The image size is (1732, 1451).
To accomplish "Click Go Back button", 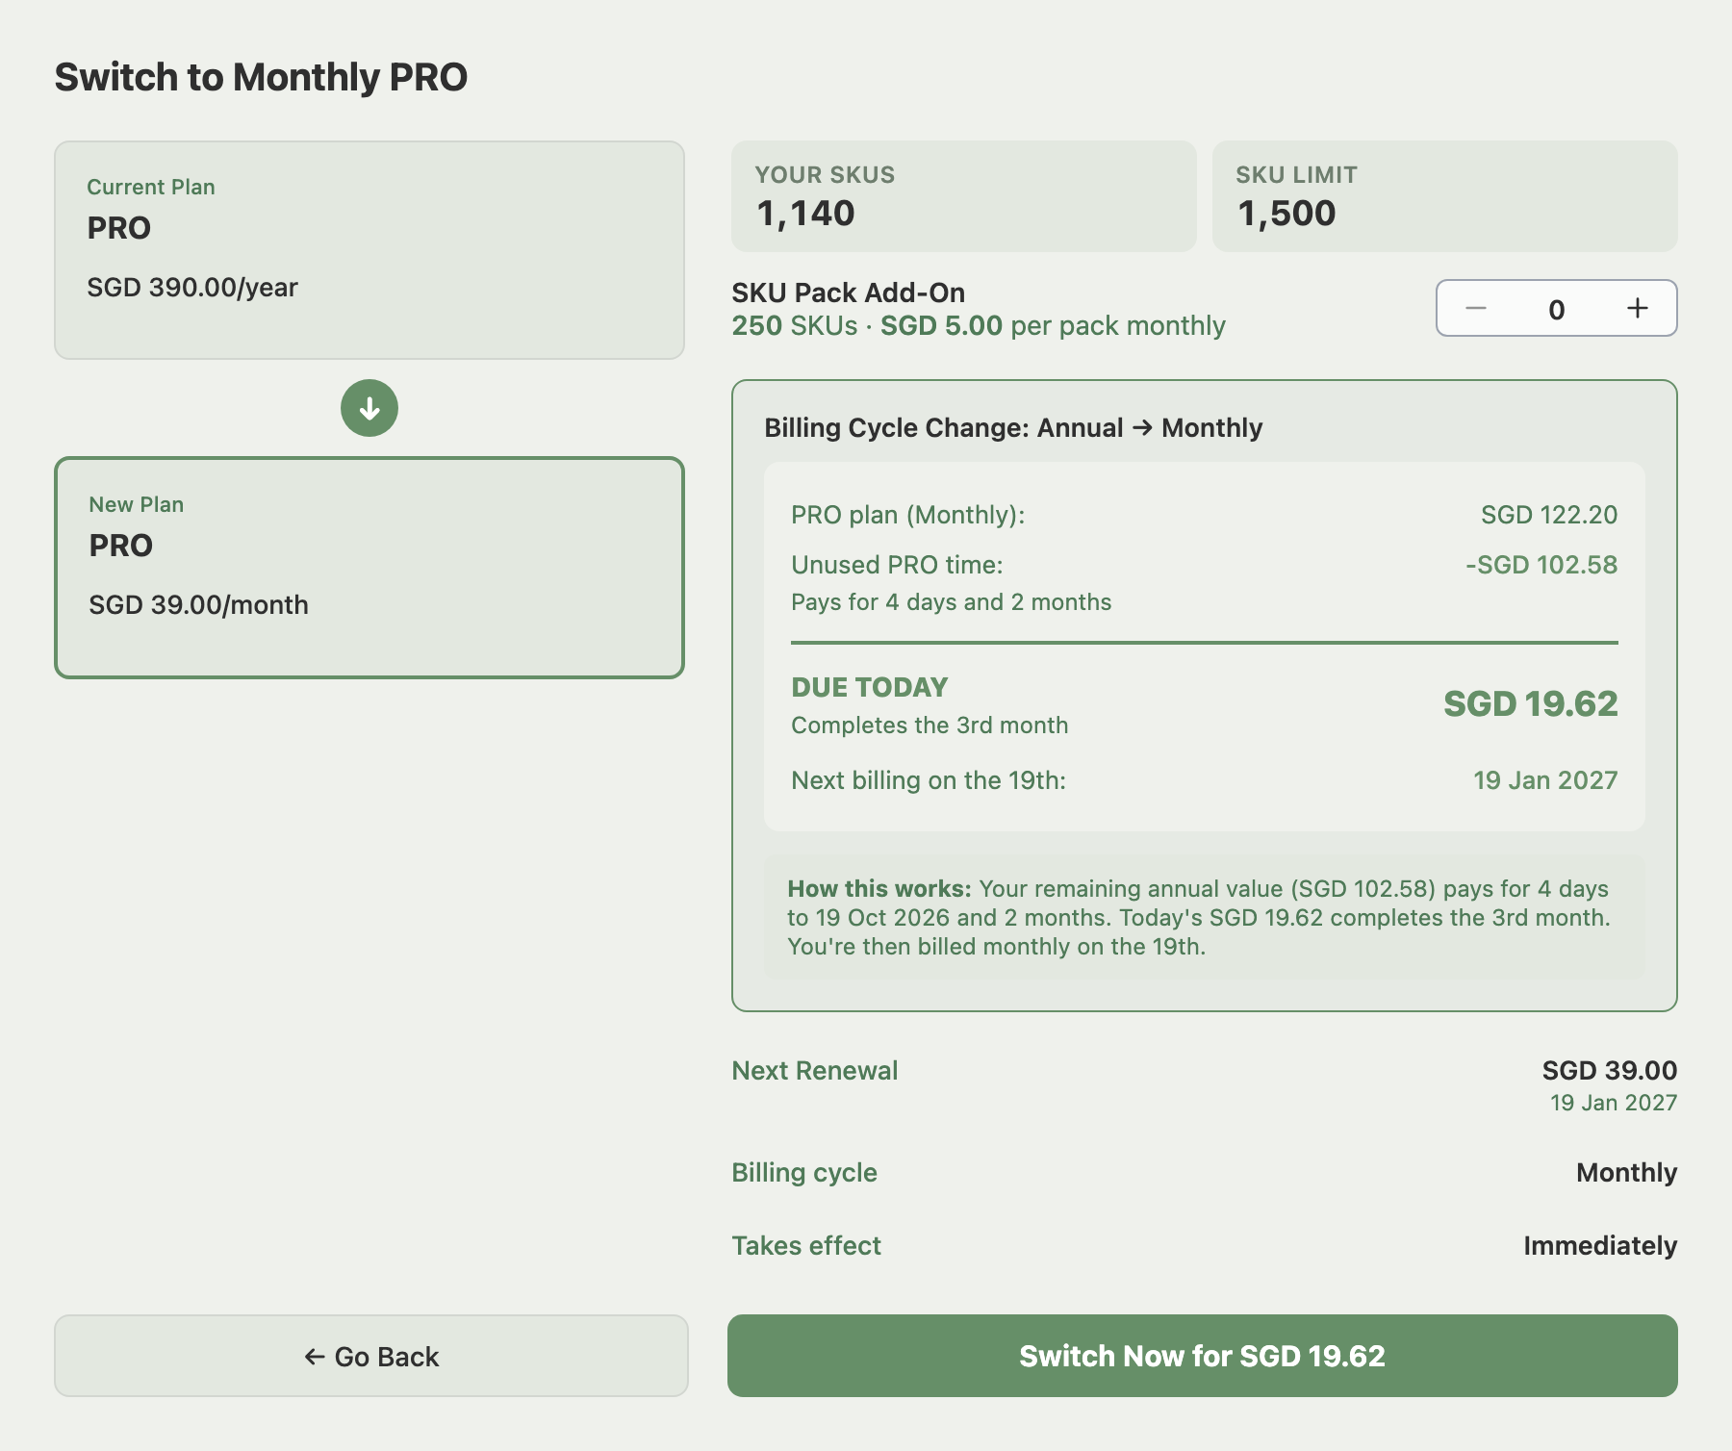I will coord(371,1356).
